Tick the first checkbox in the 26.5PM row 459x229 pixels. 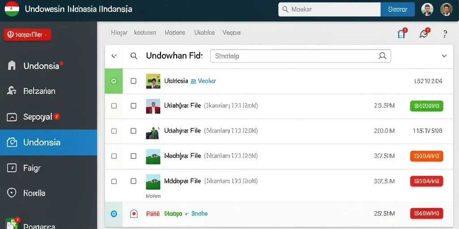click(114, 106)
